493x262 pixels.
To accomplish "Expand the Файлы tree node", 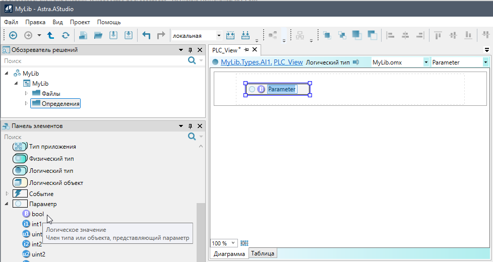I will 27,93.
